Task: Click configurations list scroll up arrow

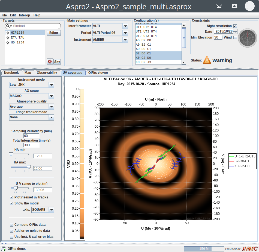Action: [x=184, y=25]
